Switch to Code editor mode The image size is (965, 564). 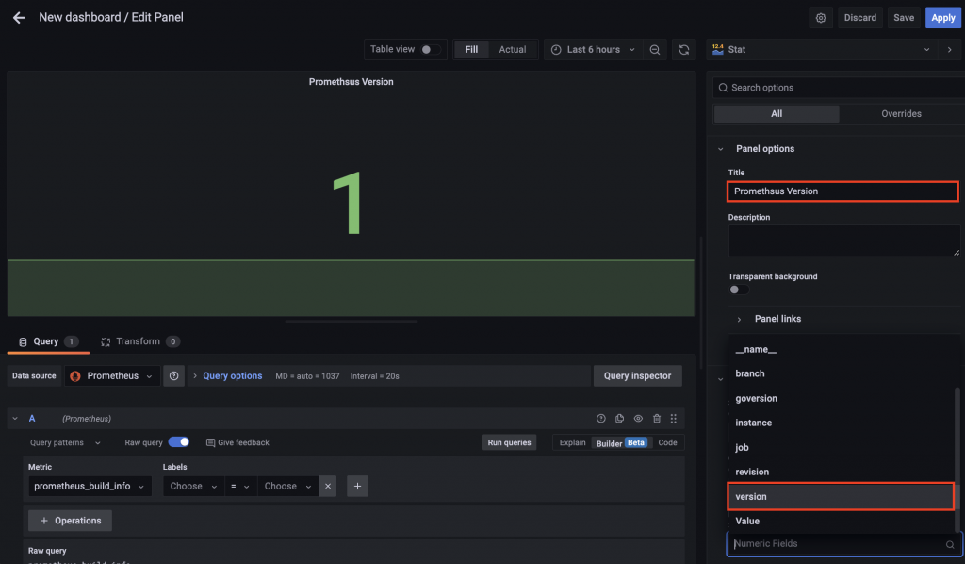(x=668, y=442)
